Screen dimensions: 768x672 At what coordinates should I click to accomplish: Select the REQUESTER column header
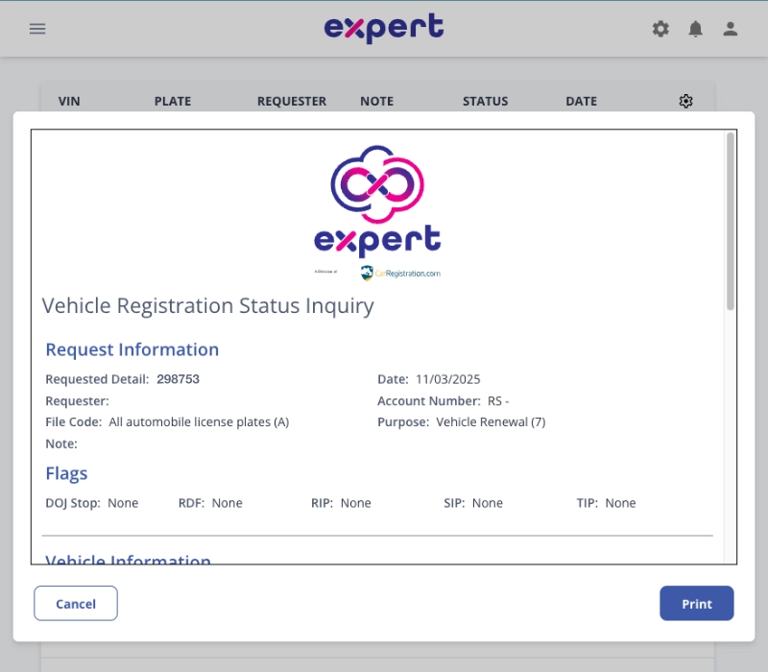point(292,101)
